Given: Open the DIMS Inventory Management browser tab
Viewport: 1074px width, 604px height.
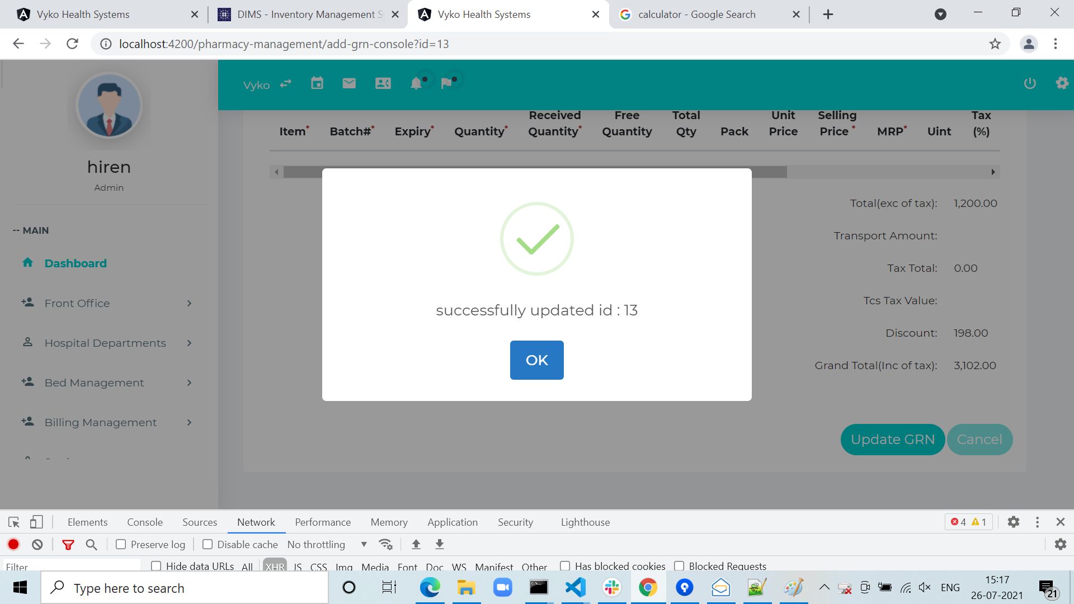Looking at the screenshot, I should 309,15.
